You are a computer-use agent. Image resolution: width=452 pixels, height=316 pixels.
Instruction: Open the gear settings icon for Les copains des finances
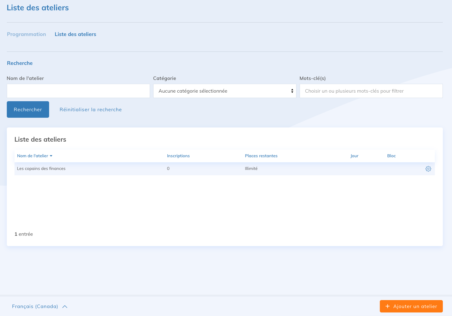pyautogui.click(x=428, y=169)
